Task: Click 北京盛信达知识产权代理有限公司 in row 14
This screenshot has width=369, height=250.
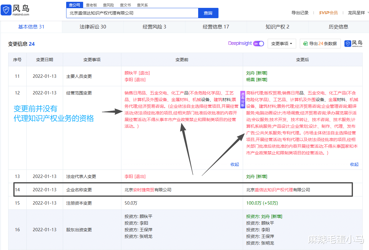Action: coord(278,190)
